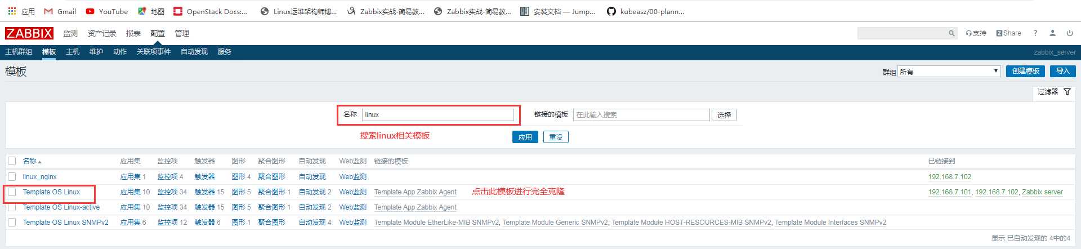This screenshot has width=1081, height=249.
Task: Open the 报表 top menu
Action: 133,33
